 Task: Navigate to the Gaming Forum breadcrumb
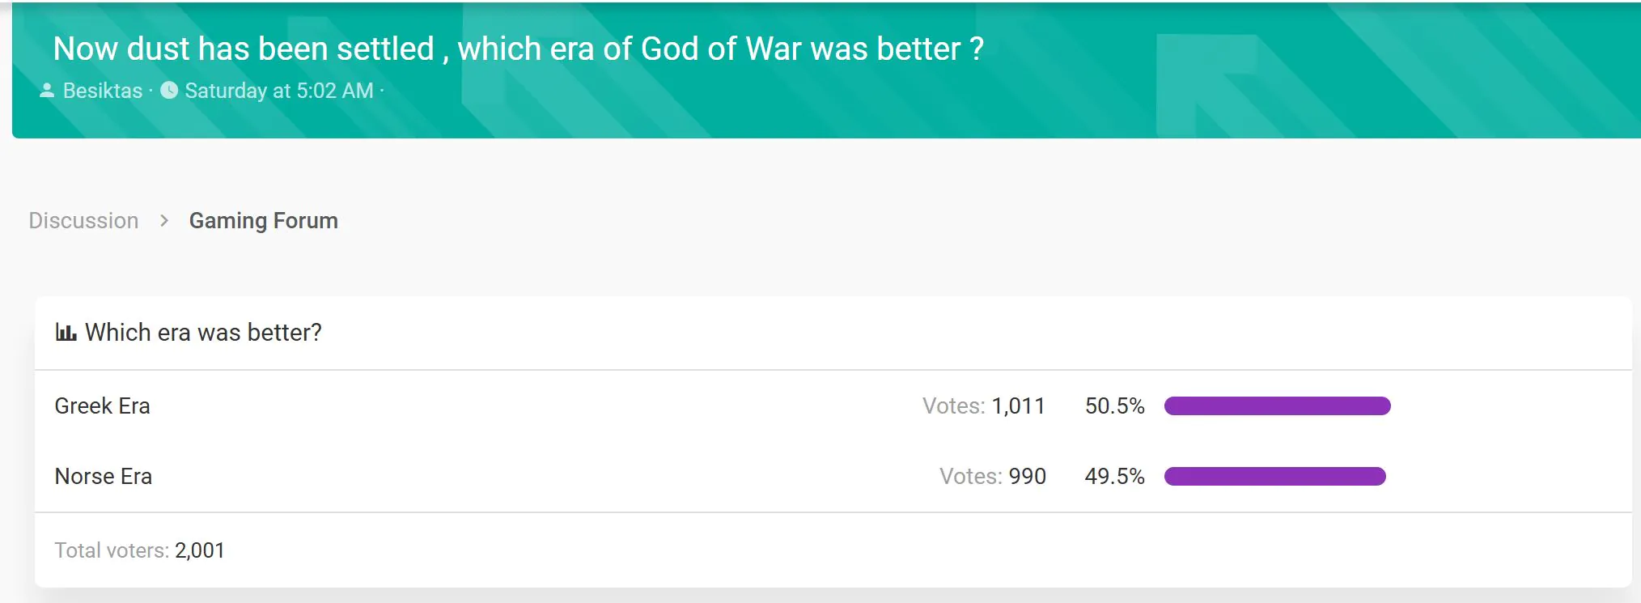click(x=263, y=220)
